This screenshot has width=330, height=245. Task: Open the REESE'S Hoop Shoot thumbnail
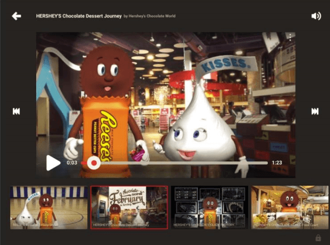pos(49,207)
